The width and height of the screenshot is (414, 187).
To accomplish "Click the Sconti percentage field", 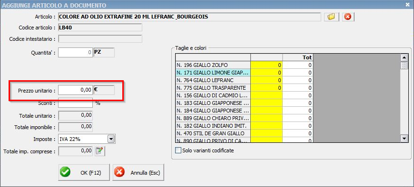I will (x=76, y=103).
